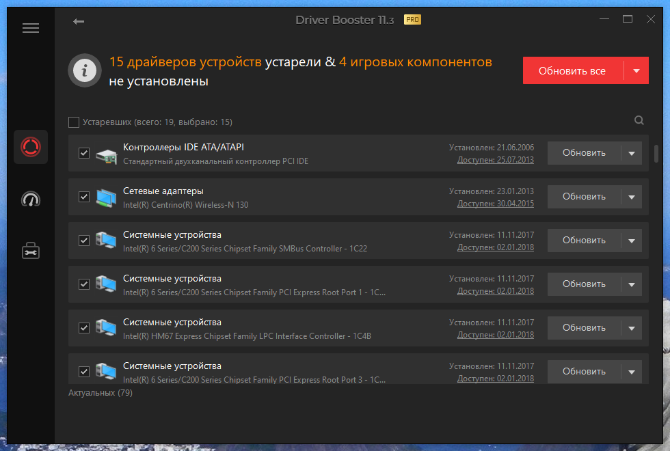Expand the up-to-date drivers (79) section
This screenshot has width=670, height=451.
tap(100, 392)
